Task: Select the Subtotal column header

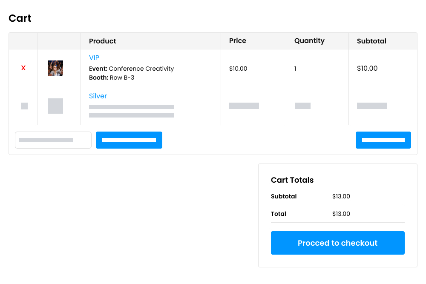Action: click(x=371, y=41)
